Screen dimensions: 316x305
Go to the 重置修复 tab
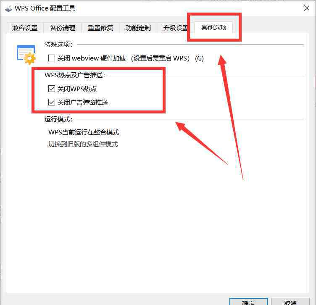[100, 28]
